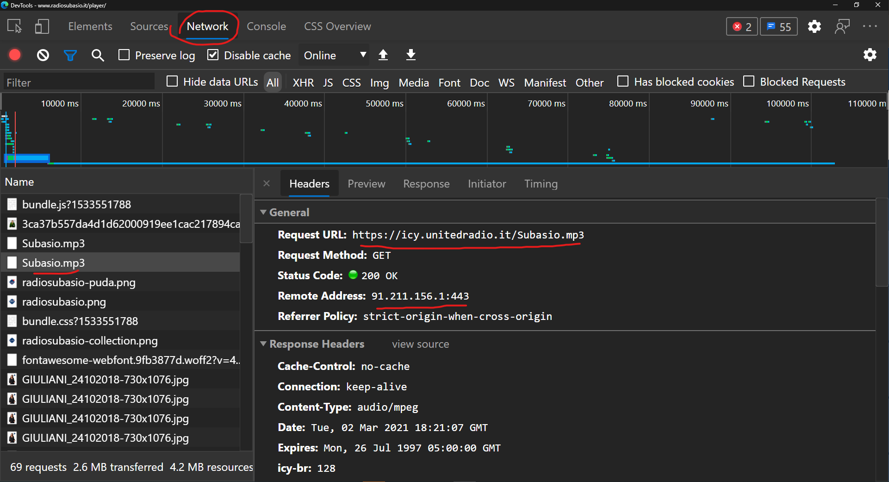Select the fontawesome-webfont woff2 request
This screenshot has width=889, height=482.
[120, 360]
